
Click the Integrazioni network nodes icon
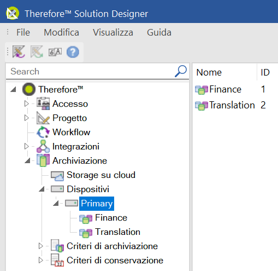click(x=43, y=146)
